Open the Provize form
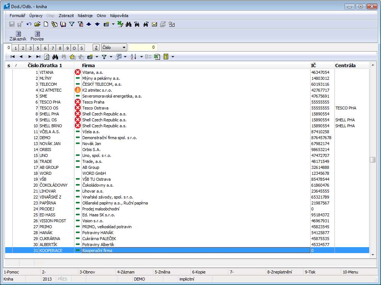The width and height of the screenshot is (381, 285). coord(37,36)
